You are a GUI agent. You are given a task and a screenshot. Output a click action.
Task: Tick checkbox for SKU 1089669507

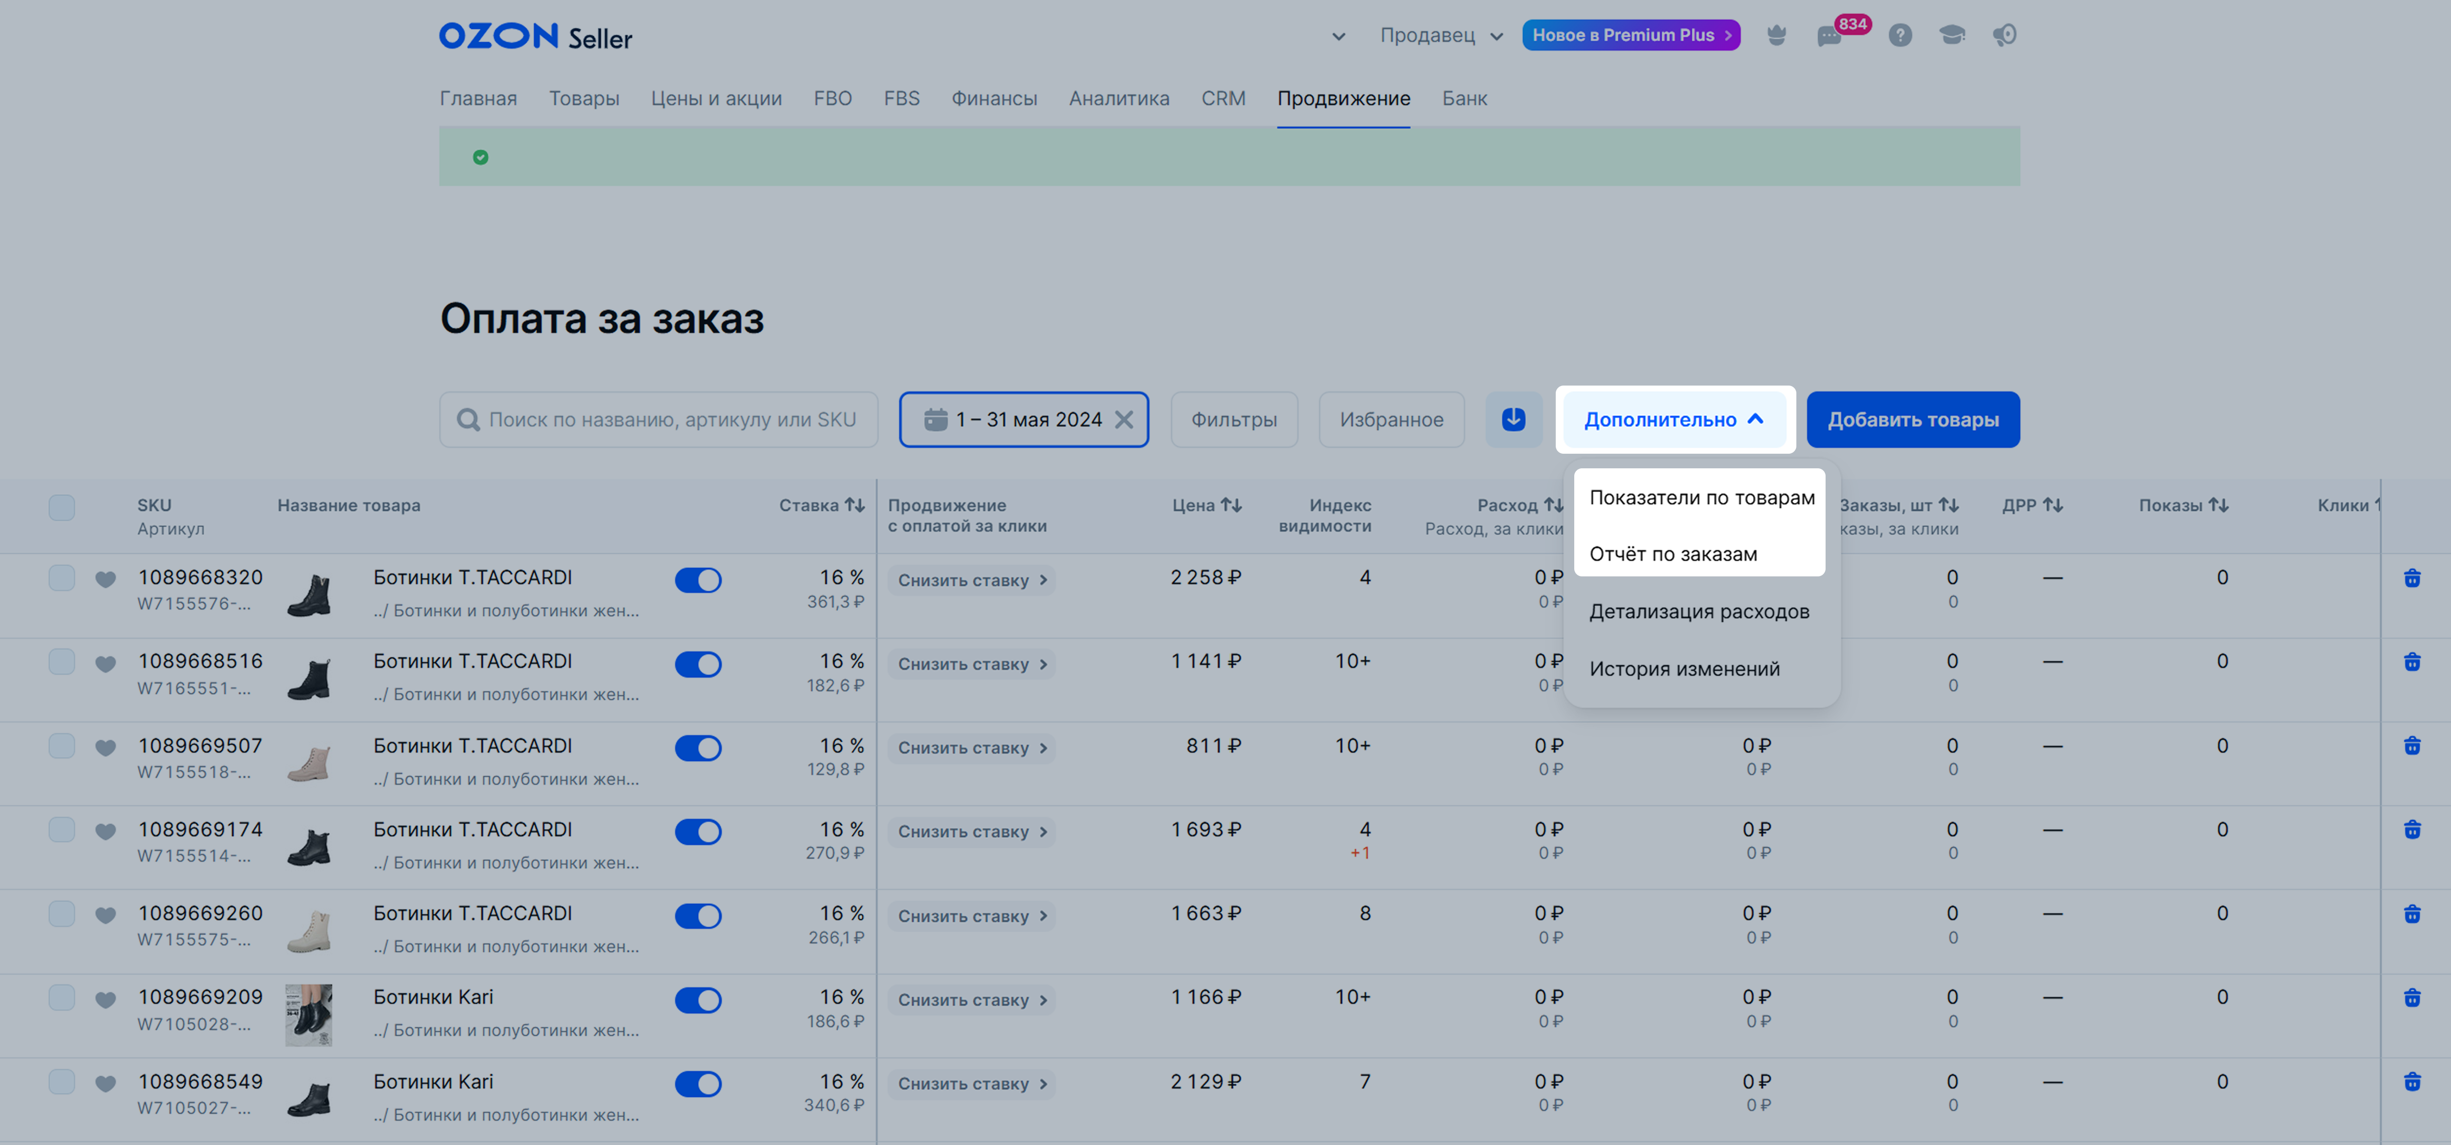62,746
